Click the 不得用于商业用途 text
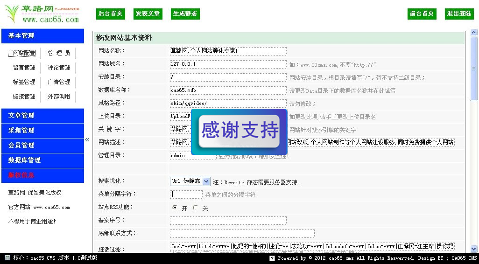Image resolution: width=479 pixels, height=264 pixels. [x=32, y=222]
